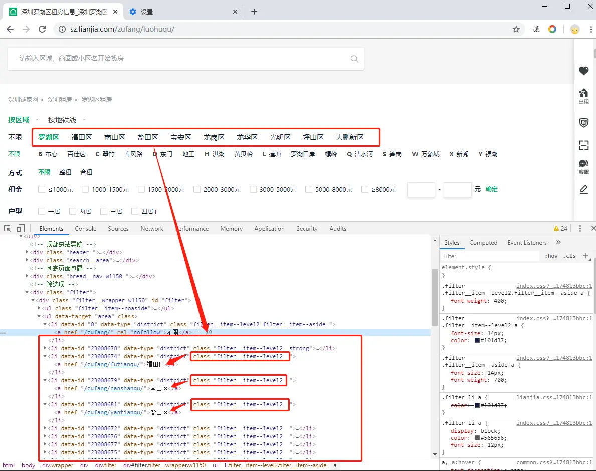Open the Computed styles tab
Image resolution: width=596 pixels, height=471 pixels.
483,243
